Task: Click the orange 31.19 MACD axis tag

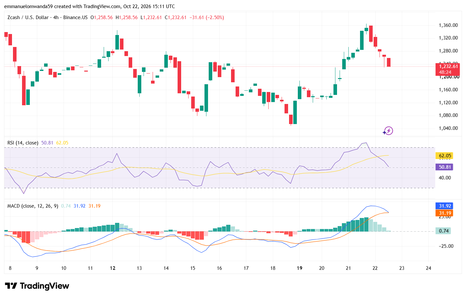Action: (445, 213)
